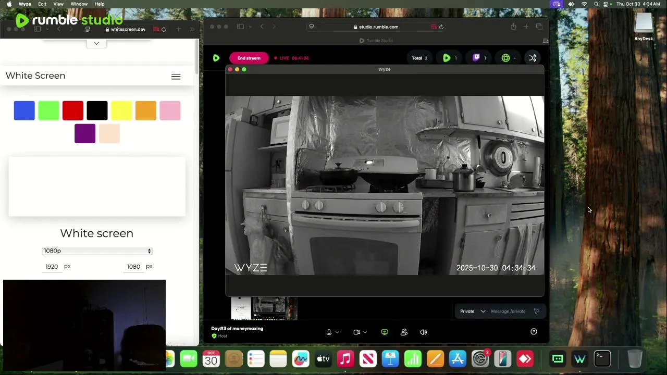Open the Apple menu

point(9,4)
